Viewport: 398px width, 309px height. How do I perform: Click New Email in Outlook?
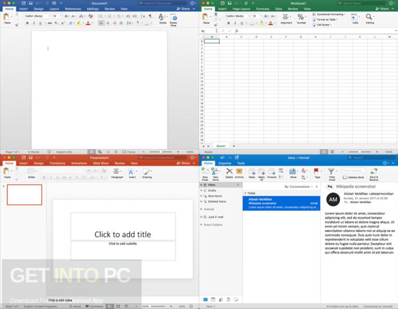pyautogui.click(x=205, y=174)
